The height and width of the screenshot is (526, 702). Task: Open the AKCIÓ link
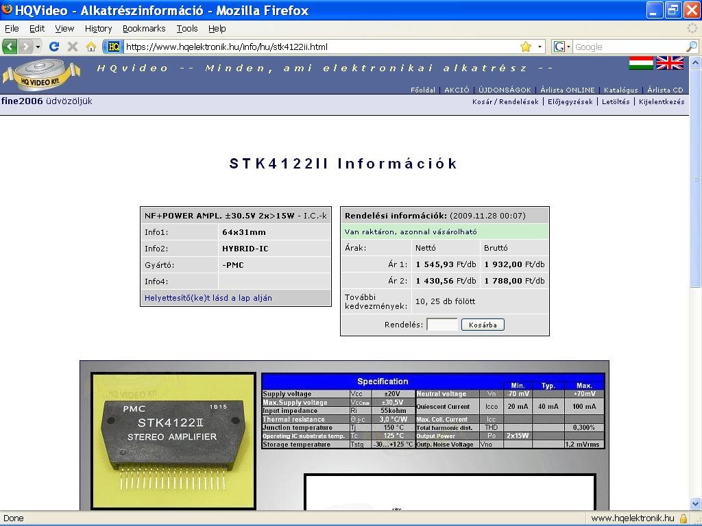coord(457,90)
